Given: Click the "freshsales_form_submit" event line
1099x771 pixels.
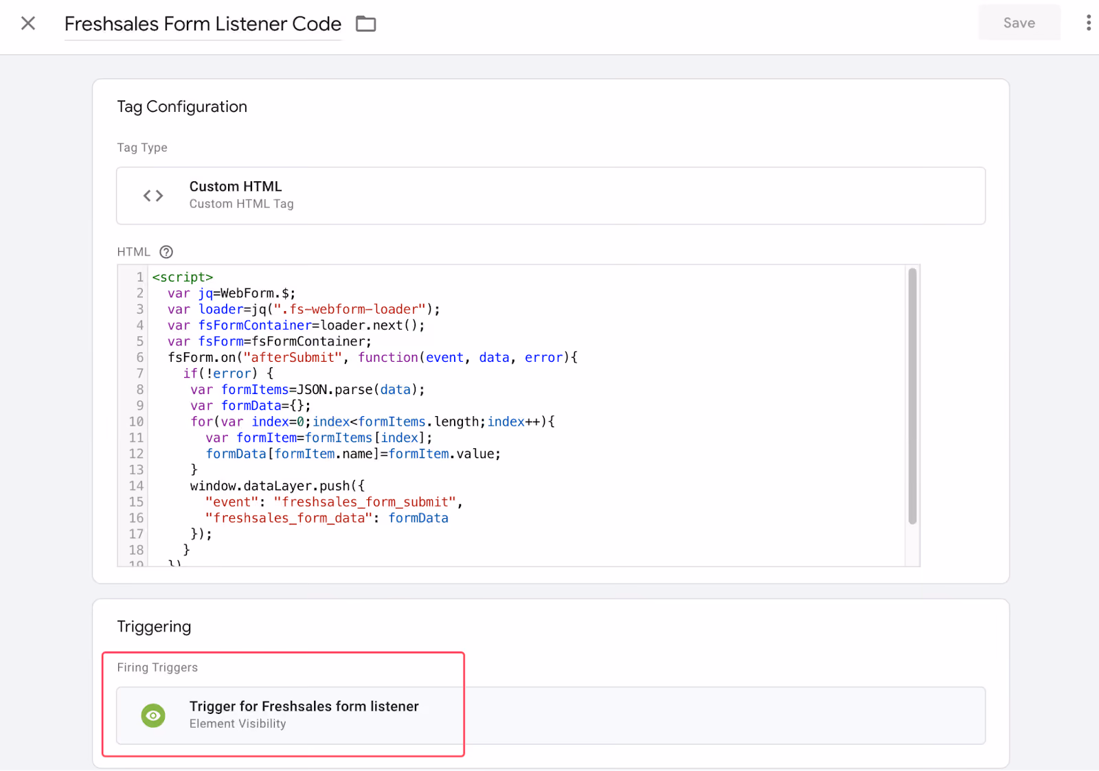Looking at the screenshot, I should tap(334, 502).
